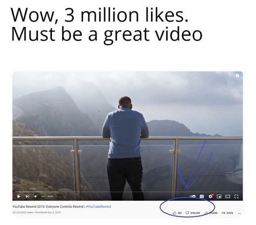This screenshot has height=225, width=256.
Task: Play the video
Action: pyautogui.click(x=19, y=196)
